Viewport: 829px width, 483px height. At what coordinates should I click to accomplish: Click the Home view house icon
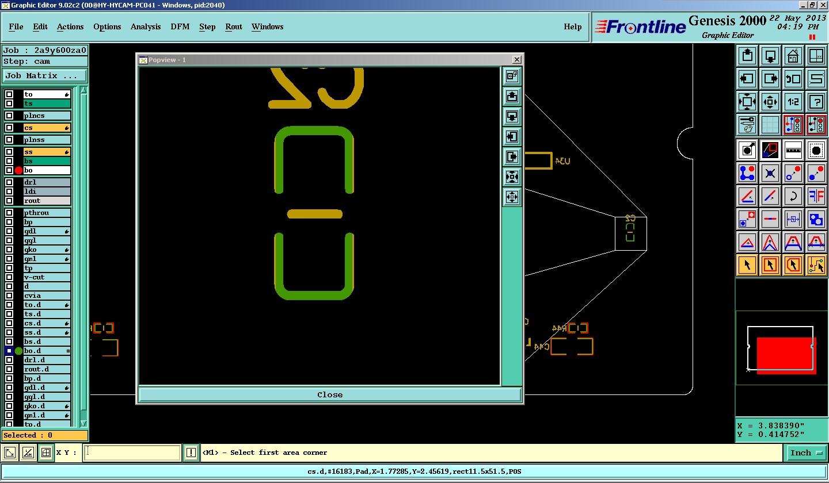793,56
